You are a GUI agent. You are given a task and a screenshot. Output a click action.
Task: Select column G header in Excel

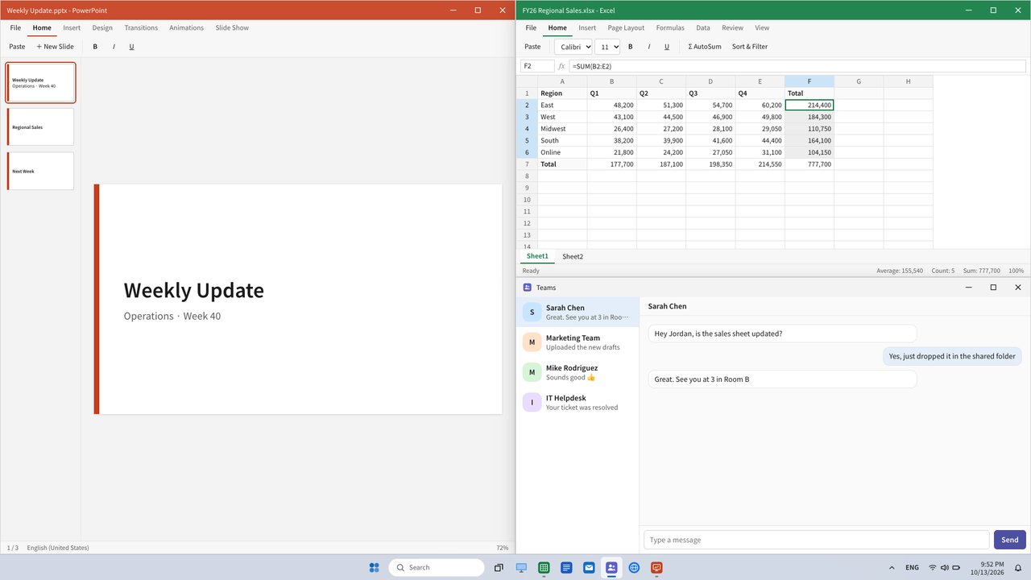[859, 81]
